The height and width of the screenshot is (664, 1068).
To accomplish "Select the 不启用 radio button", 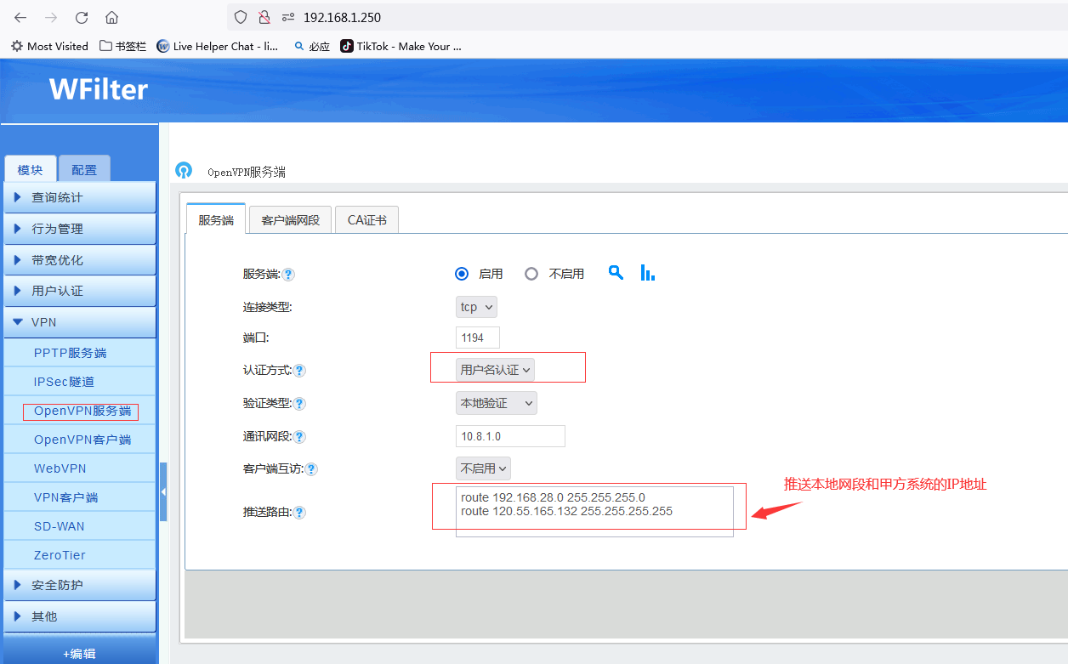I will pyautogui.click(x=531, y=274).
